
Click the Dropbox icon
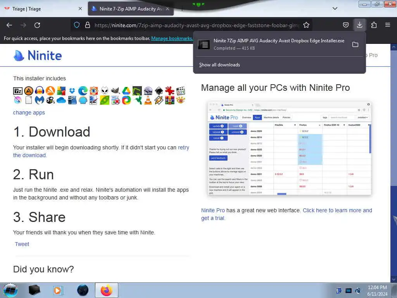72,91
